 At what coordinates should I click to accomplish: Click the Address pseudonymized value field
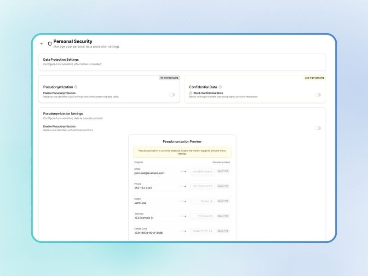pos(202,216)
